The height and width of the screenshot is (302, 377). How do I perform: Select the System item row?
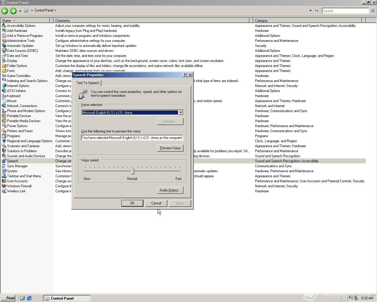[x=183, y=171]
